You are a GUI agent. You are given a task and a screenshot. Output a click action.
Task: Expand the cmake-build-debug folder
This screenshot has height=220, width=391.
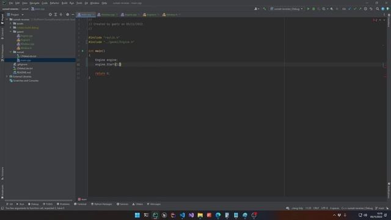point(11,28)
